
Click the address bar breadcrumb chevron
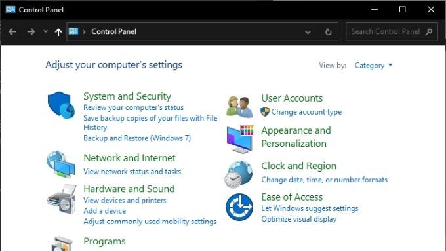[84, 32]
